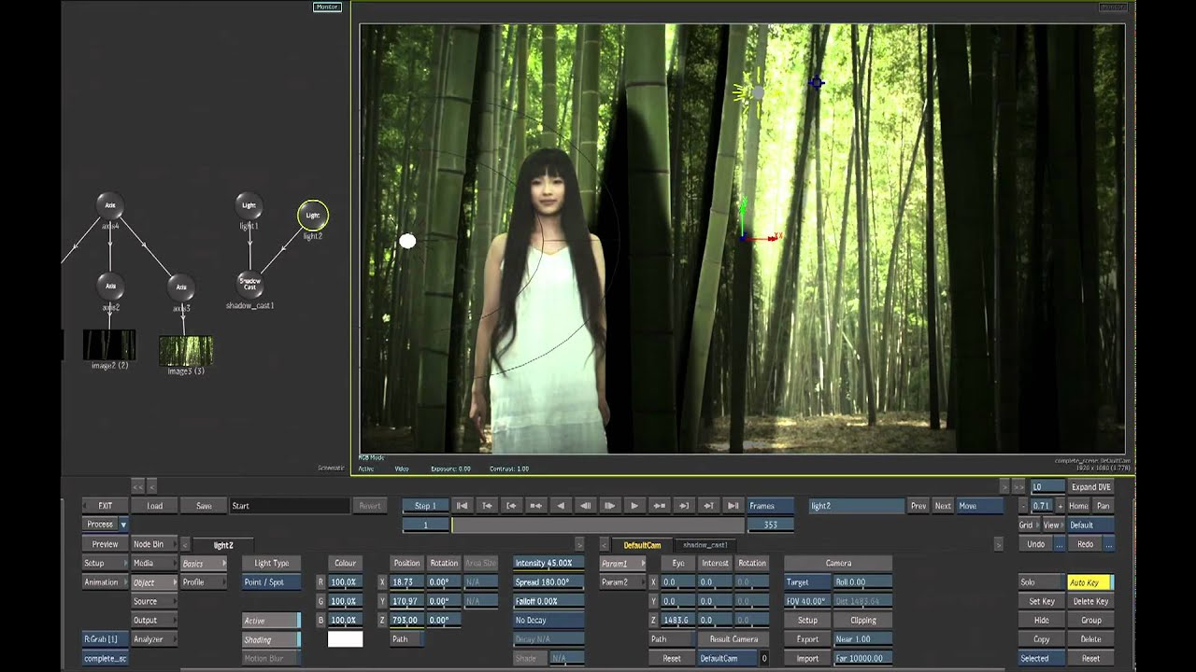Screen dimensions: 1196x672
Task: Select the shadow_cast1 node in the schematic
Action: pyautogui.click(x=249, y=284)
